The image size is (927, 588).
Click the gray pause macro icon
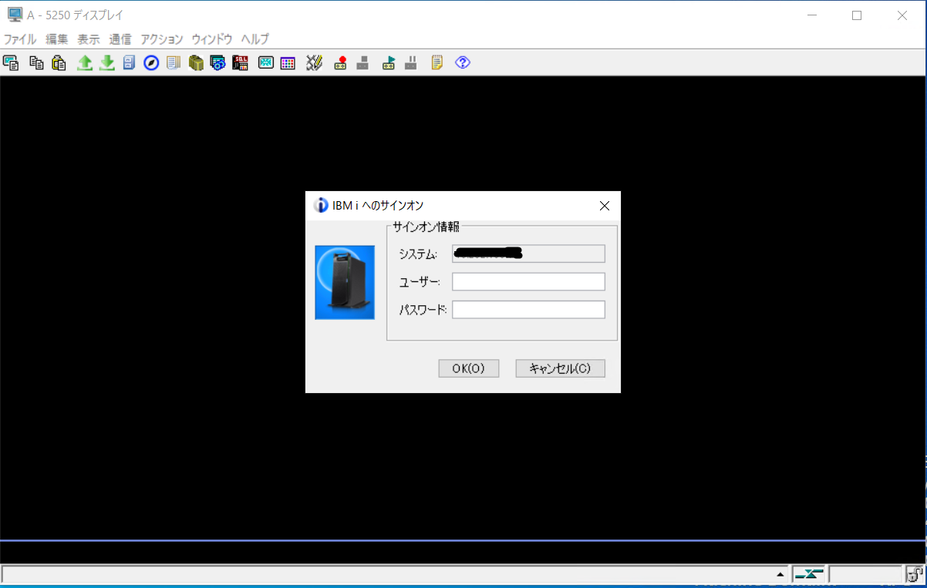(411, 62)
